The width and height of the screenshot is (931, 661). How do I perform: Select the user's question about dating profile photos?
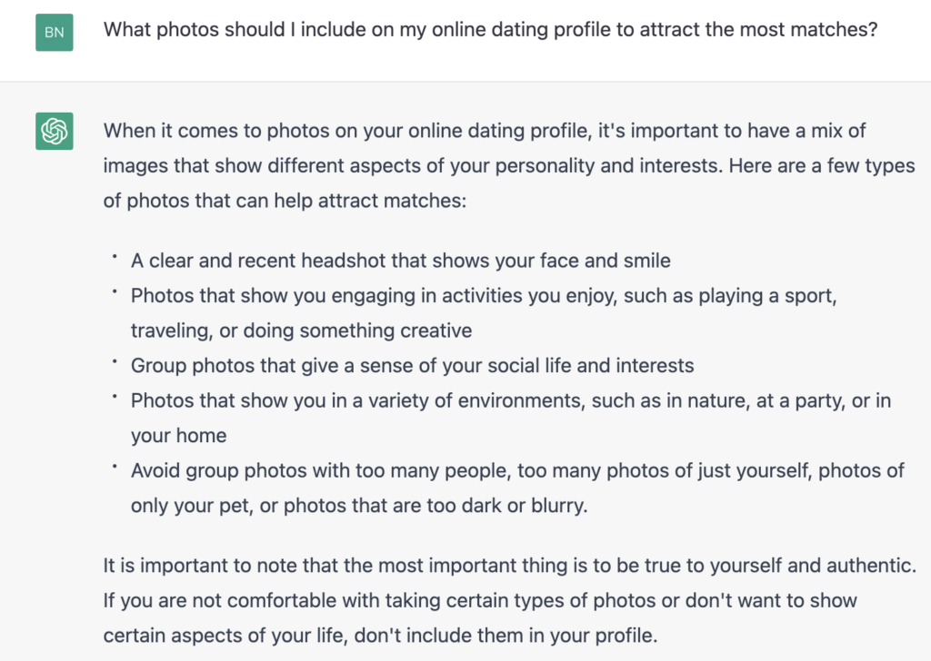[x=490, y=30]
